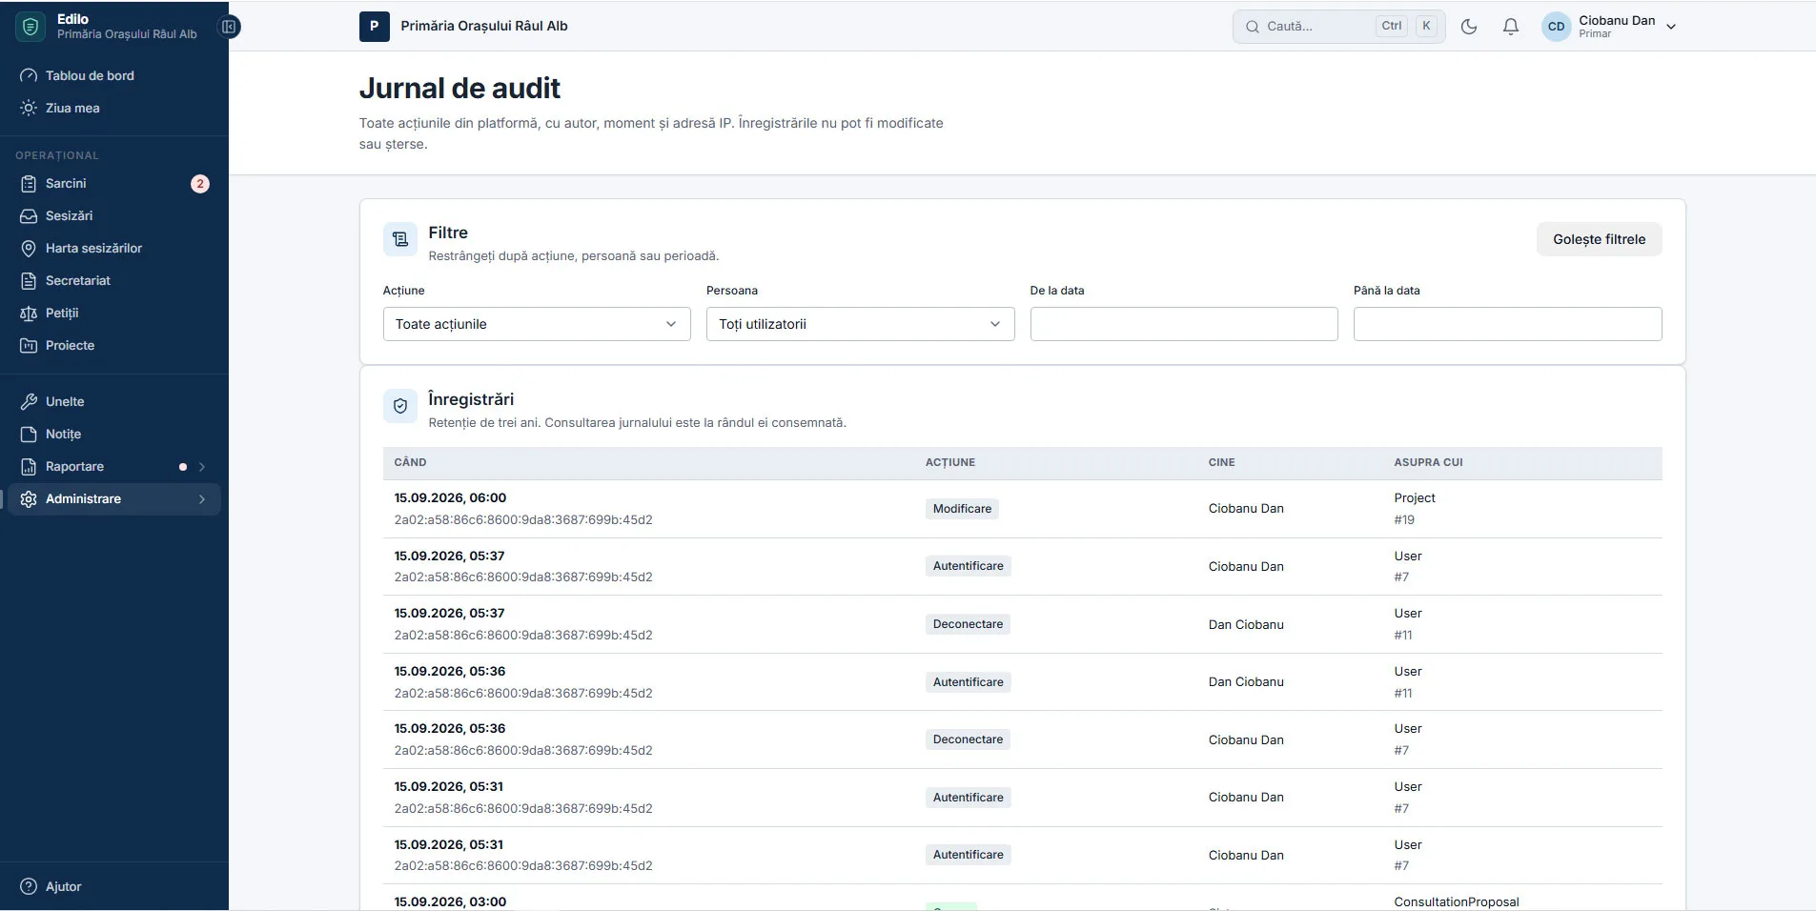The image size is (1816, 911).
Task: Click the Harta sesizărilor map pin icon
Action: 29,248
